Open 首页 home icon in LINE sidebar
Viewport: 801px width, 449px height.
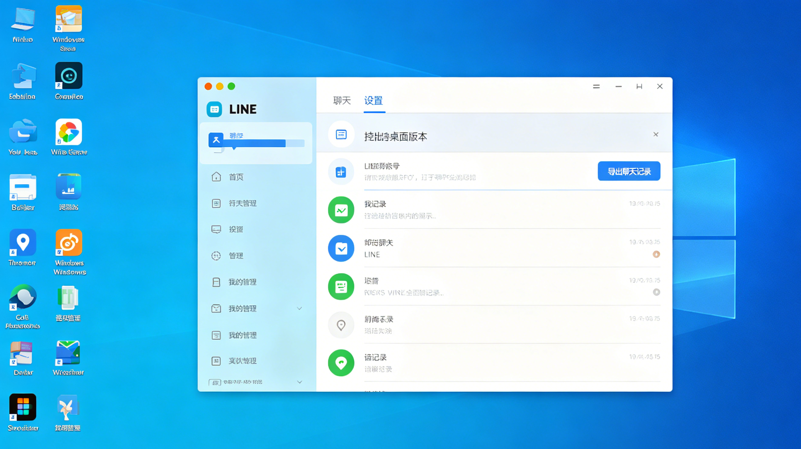pos(216,177)
